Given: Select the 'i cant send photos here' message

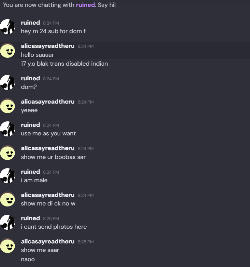Looking at the screenshot, I should [54, 227].
